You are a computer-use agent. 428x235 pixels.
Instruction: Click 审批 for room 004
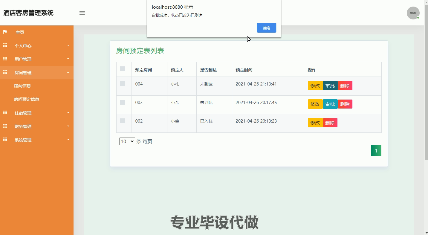[330, 86]
